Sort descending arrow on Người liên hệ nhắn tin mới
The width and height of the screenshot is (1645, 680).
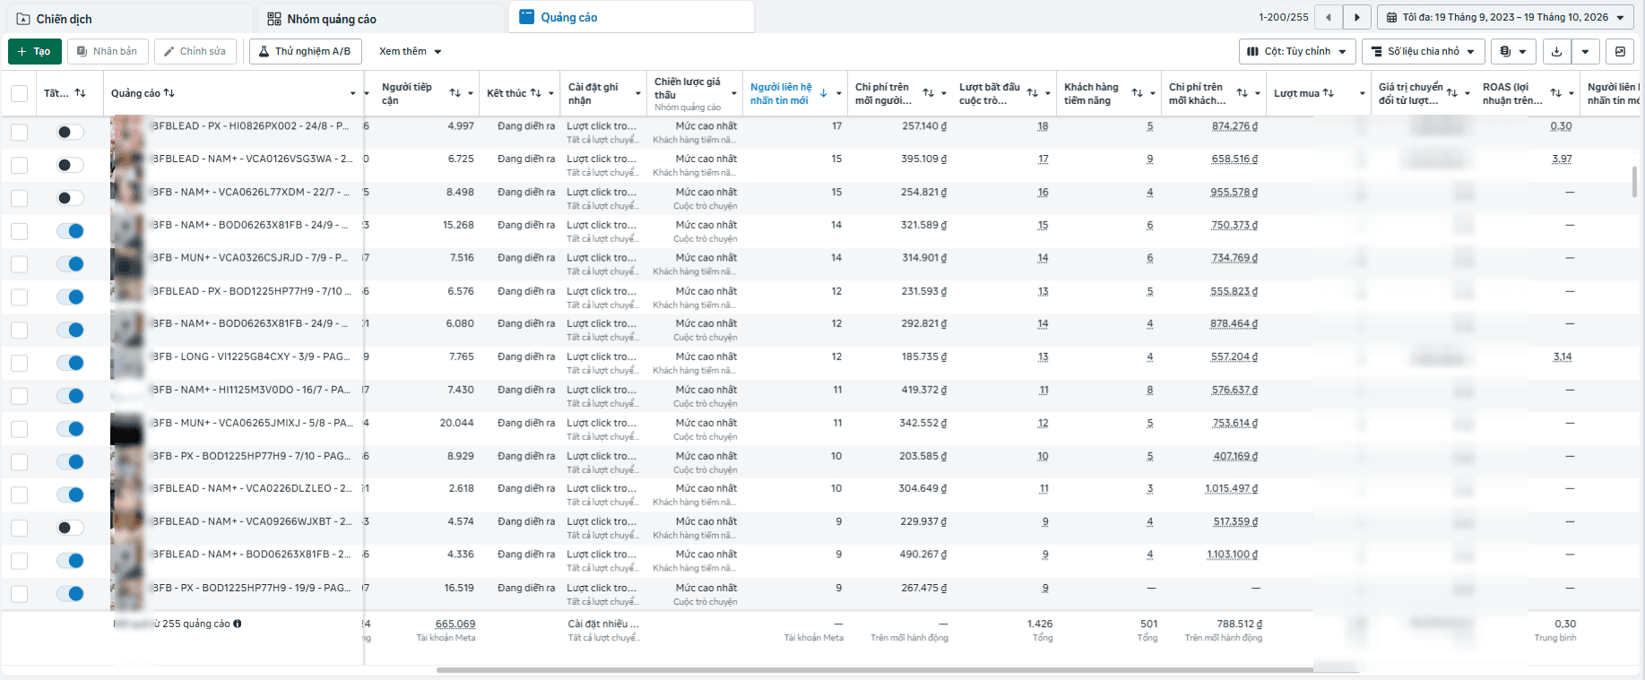coord(823,93)
